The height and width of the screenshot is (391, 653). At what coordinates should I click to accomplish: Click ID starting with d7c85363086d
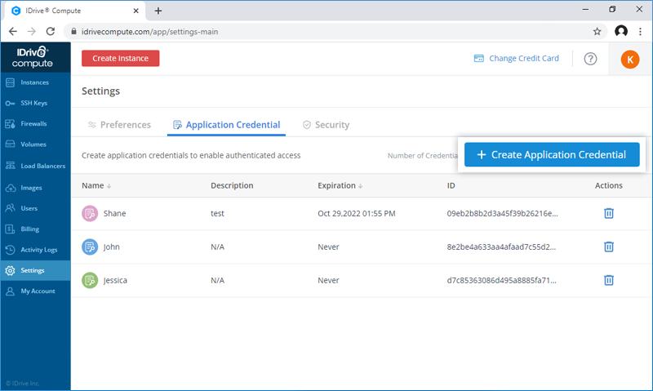tap(501, 280)
